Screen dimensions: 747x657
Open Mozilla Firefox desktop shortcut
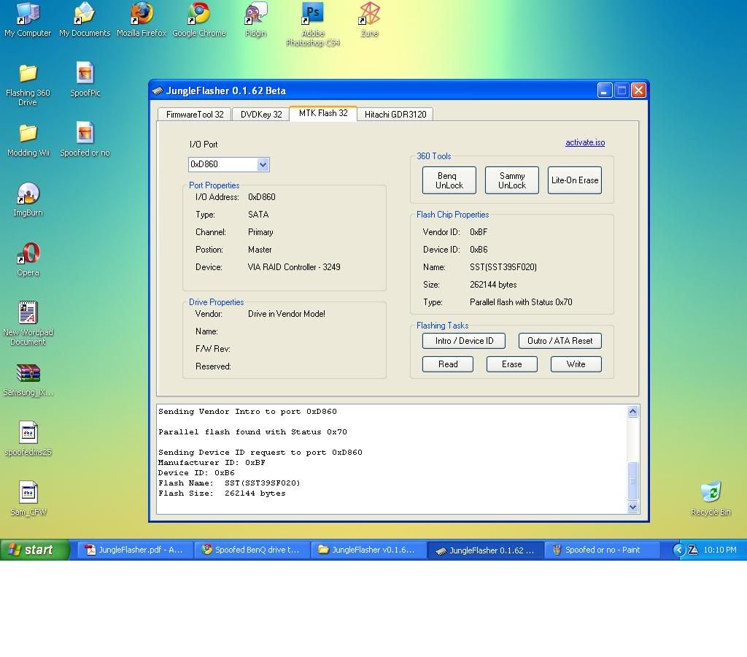pyautogui.click(x=142, y=14)
